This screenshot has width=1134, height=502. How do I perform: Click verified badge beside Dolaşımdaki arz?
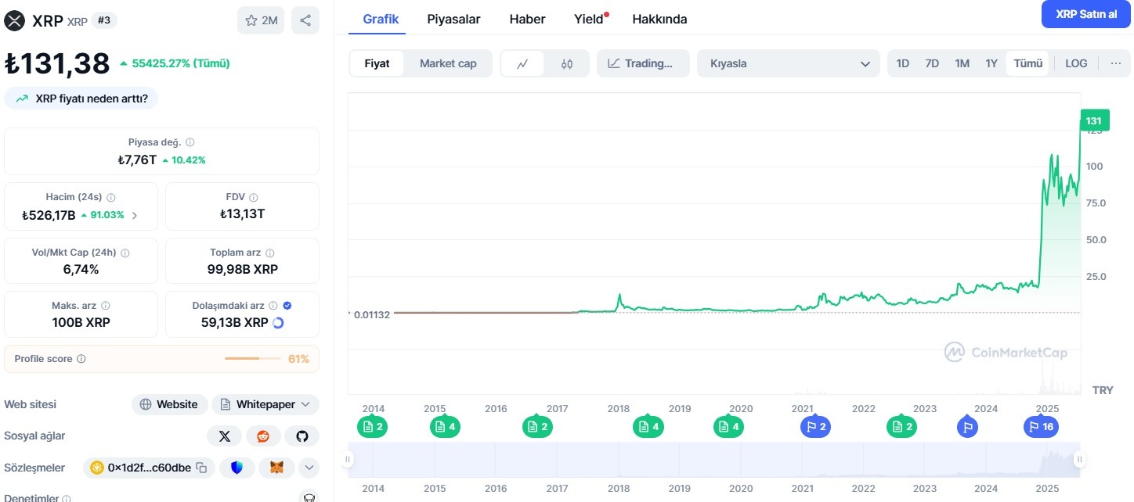(x=287, y=306)
